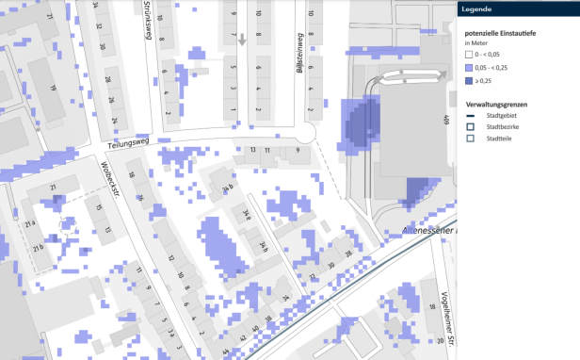Click the '0,05 - < 0,25' range text

(x=491, y=68)
